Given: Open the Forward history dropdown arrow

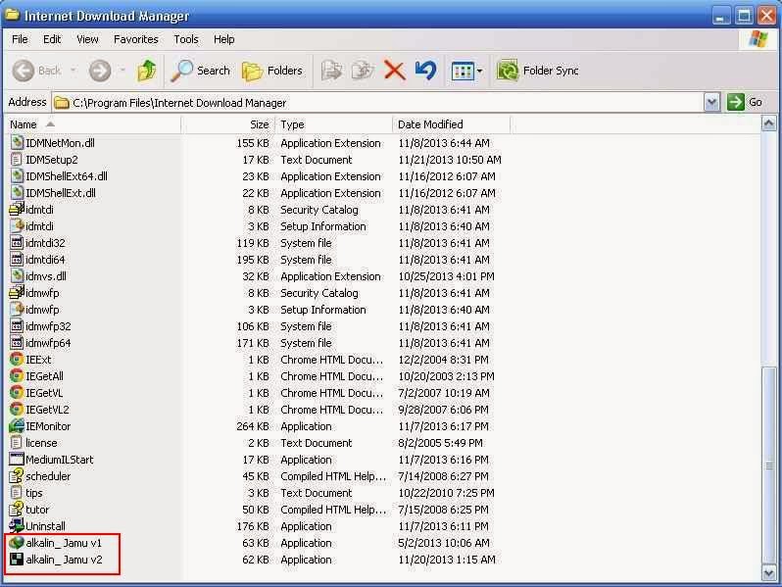Looking at the screenshot, I should coord(122,71).
